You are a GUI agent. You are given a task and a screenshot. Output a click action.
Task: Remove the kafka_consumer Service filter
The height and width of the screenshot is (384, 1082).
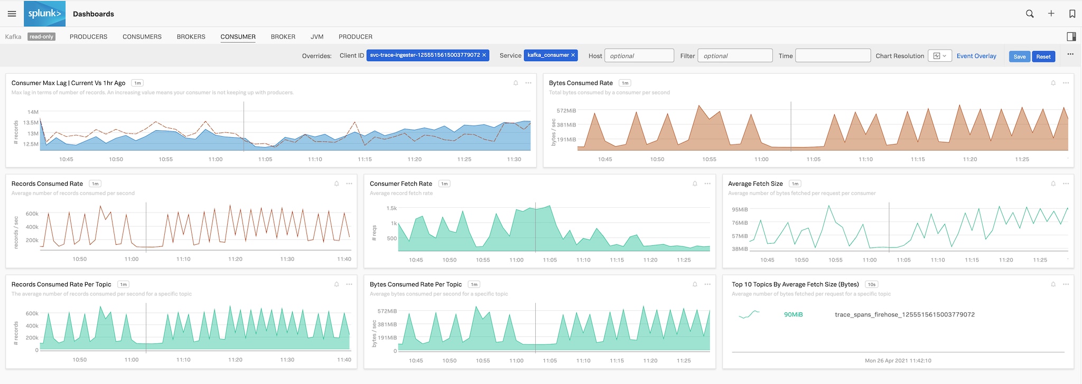(x=573, y=55)
